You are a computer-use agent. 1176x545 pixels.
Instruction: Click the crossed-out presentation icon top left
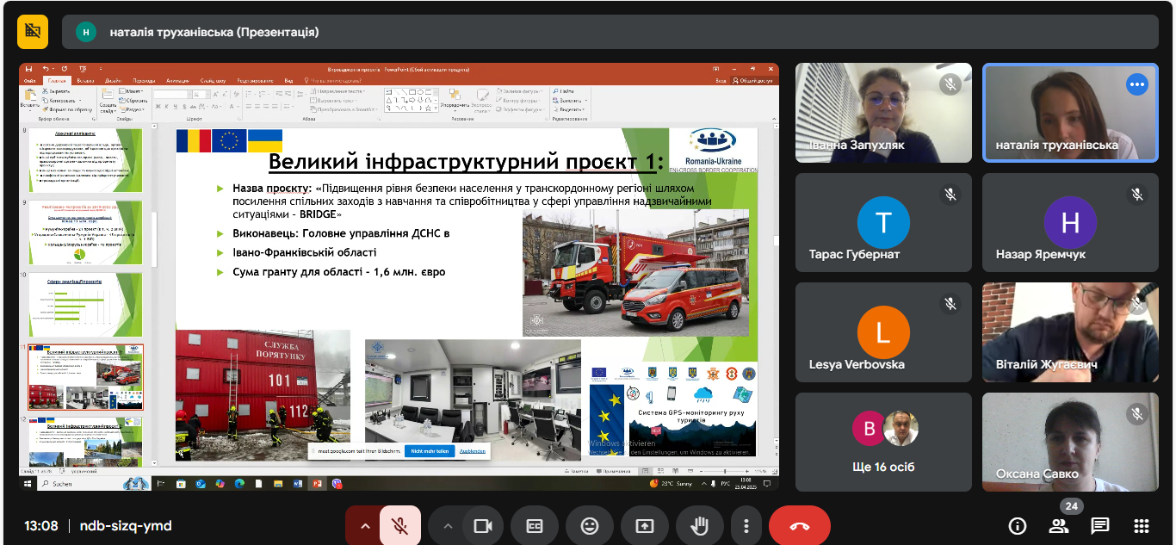click(x=33, y=32)
